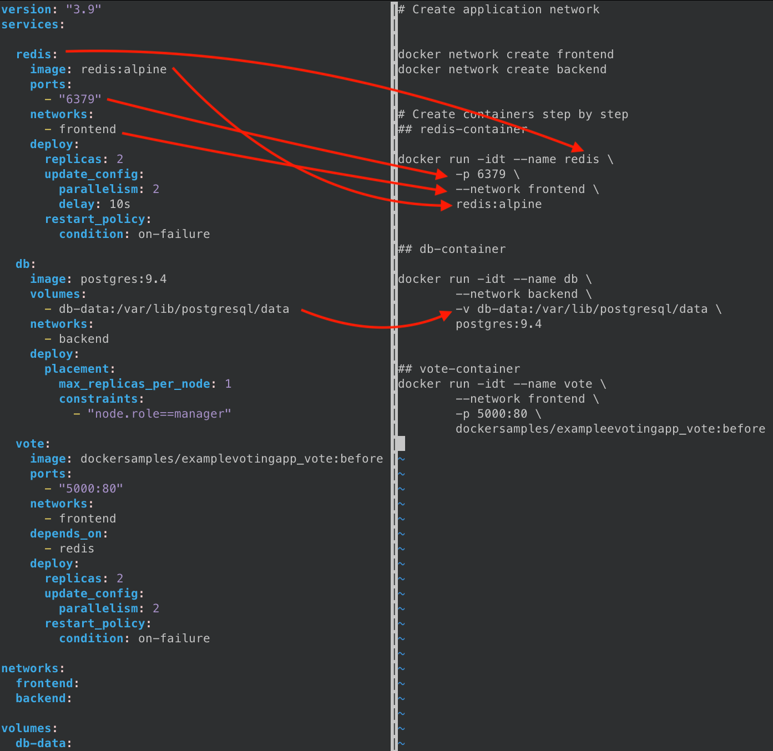Image resolution: width=773 pixels, height=751 pixels.
Task: Click the '- backend' network entry
Action: pyautogui.click(x=77, y=339)
